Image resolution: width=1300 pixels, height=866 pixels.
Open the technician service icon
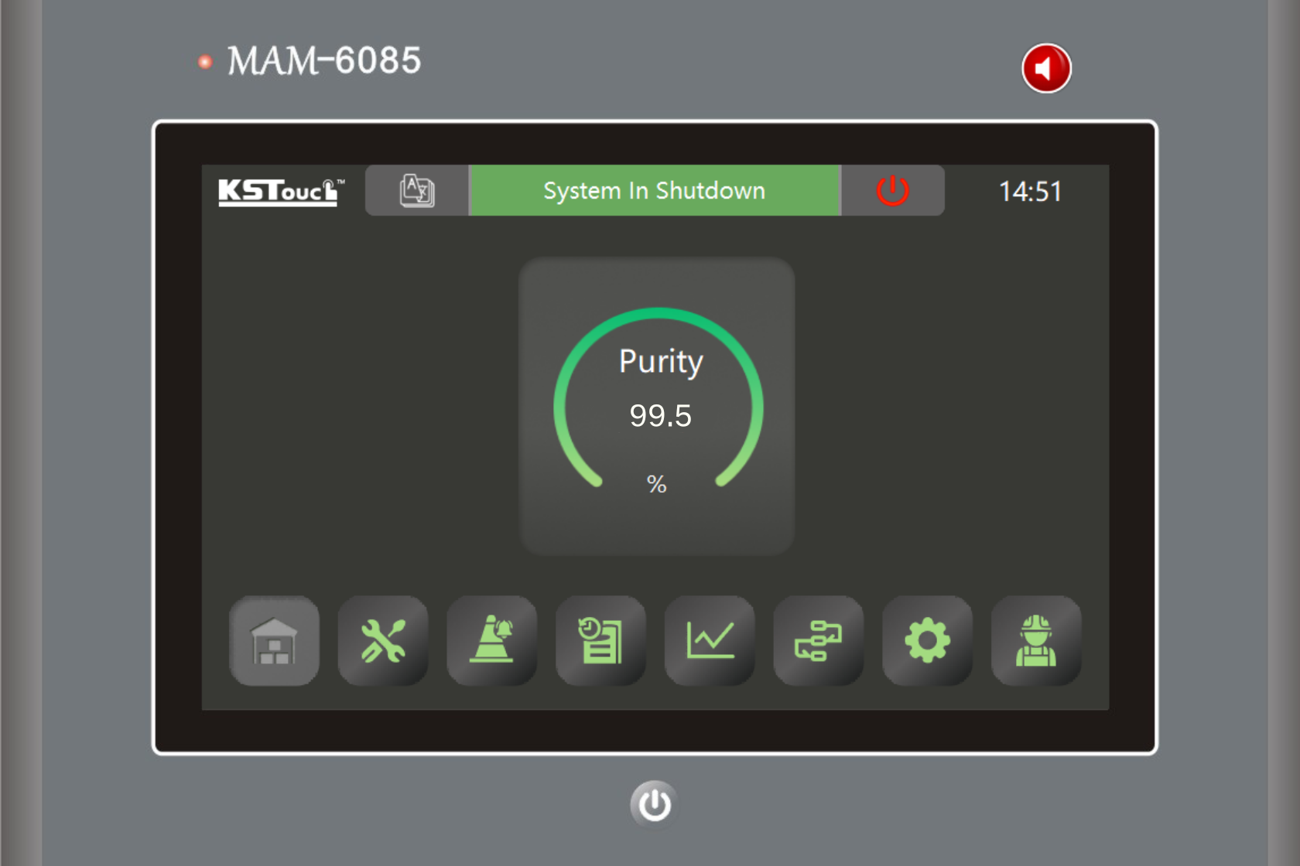(x=1036, y=641)
